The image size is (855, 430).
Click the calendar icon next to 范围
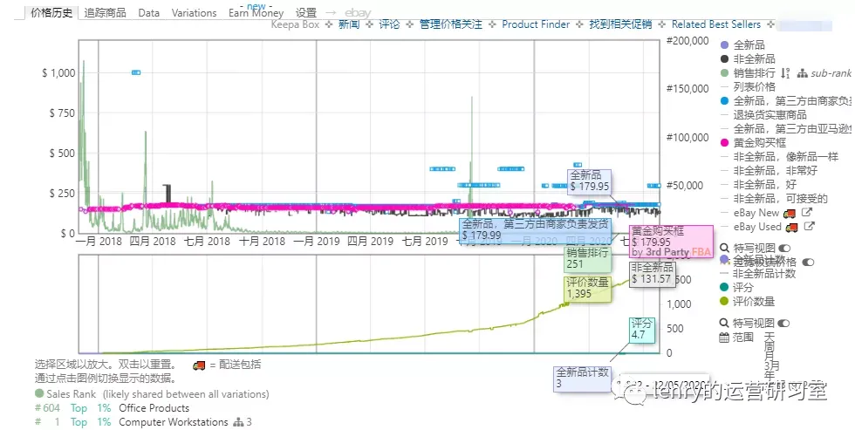click(x=724, y=338)
